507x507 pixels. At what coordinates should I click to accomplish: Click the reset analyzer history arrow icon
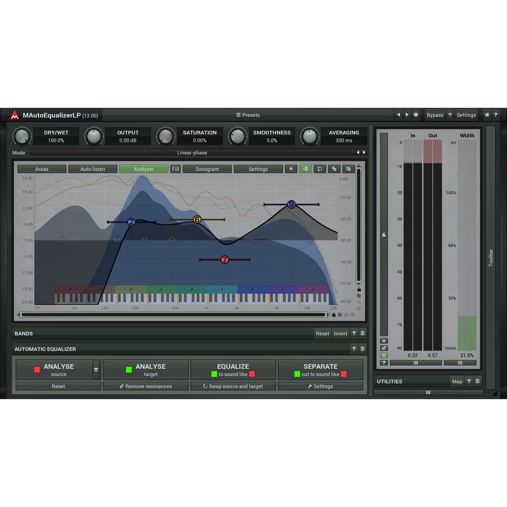320,169
